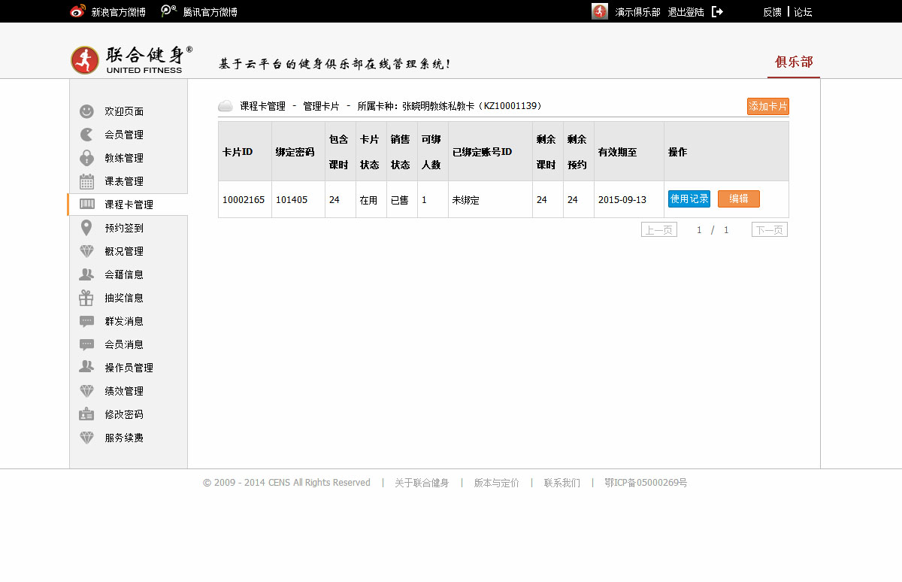This screenshot has width=902, height=582.
Task: Click the Tencent Weibo logo icon
Action: coord(169,11)
